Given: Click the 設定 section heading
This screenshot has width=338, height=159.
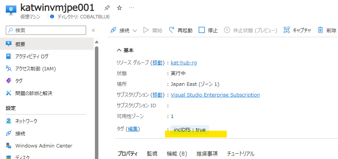Looking at the screenshot, I should click(x=11, y=108).
